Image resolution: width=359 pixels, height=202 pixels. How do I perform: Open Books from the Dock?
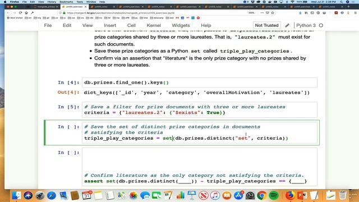point(227,196)
